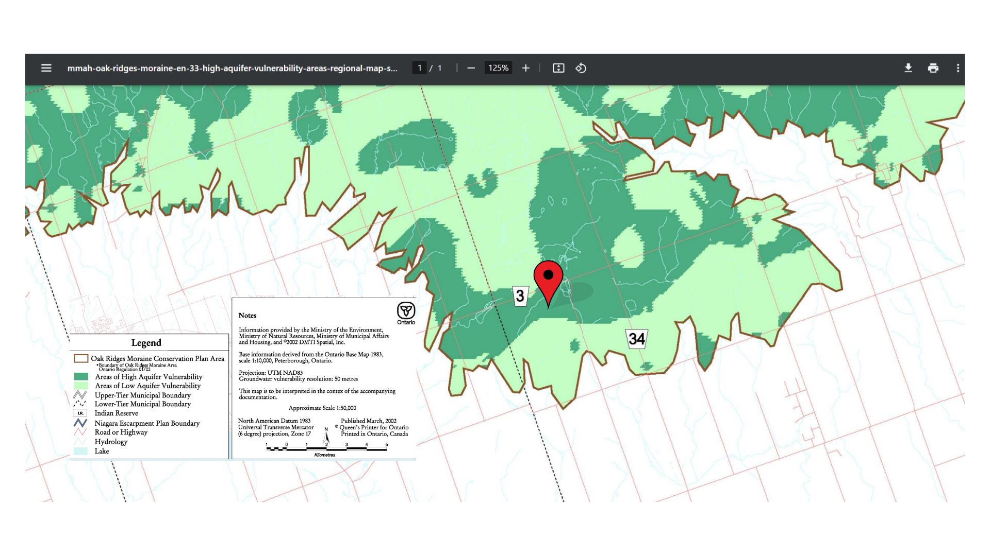Click the kilometres scale bar
This screenshot has height=556, width=990.
point(326,449)
